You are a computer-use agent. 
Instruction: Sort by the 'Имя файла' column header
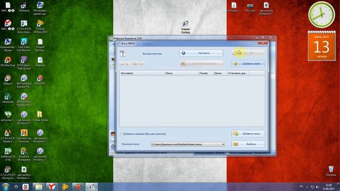pyautogui.click(x=142, y=73)
